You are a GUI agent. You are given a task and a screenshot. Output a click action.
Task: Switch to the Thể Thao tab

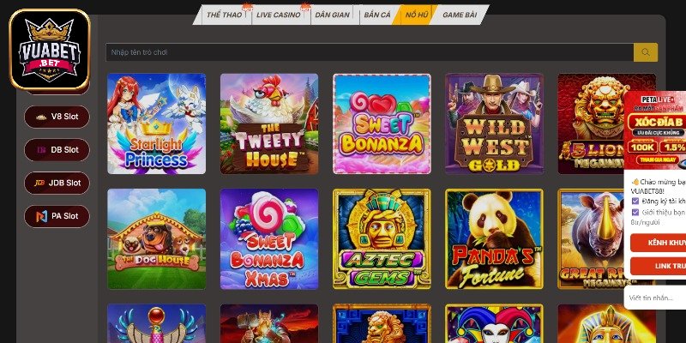[224, 15]
